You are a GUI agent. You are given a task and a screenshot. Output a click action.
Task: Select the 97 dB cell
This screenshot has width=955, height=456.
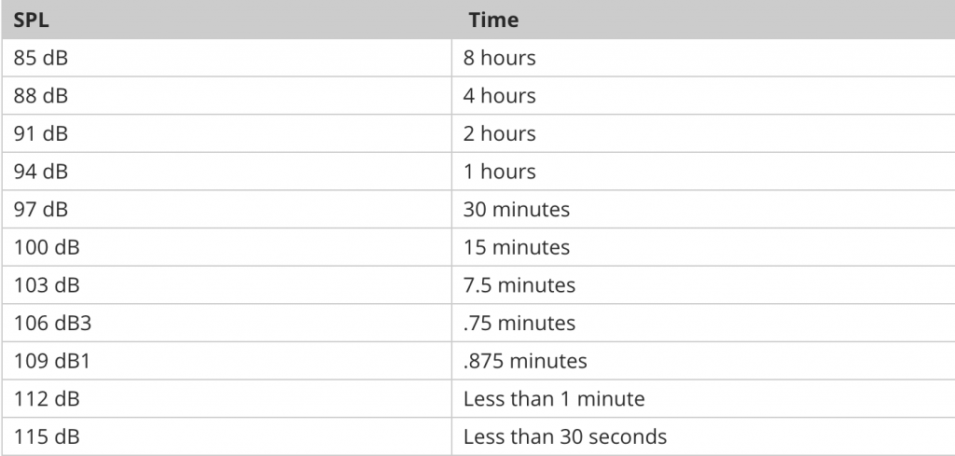click(41, 210)
